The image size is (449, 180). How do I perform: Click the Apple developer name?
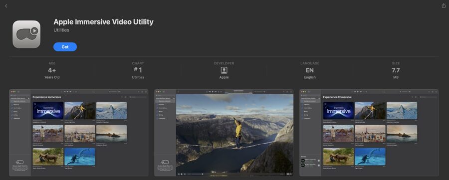(x=224, y=77)
